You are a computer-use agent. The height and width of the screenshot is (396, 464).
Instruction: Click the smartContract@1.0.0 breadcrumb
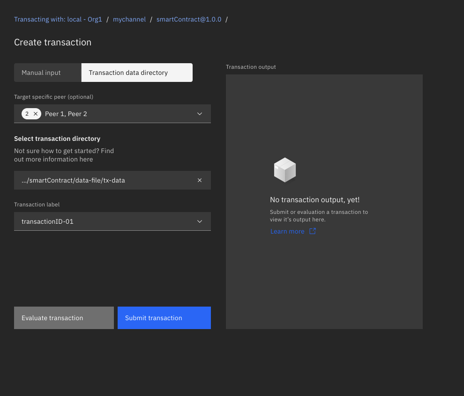point(189,19)
